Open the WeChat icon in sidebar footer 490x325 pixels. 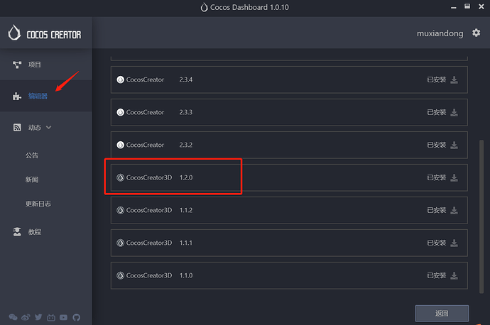[x=13, y=317]
